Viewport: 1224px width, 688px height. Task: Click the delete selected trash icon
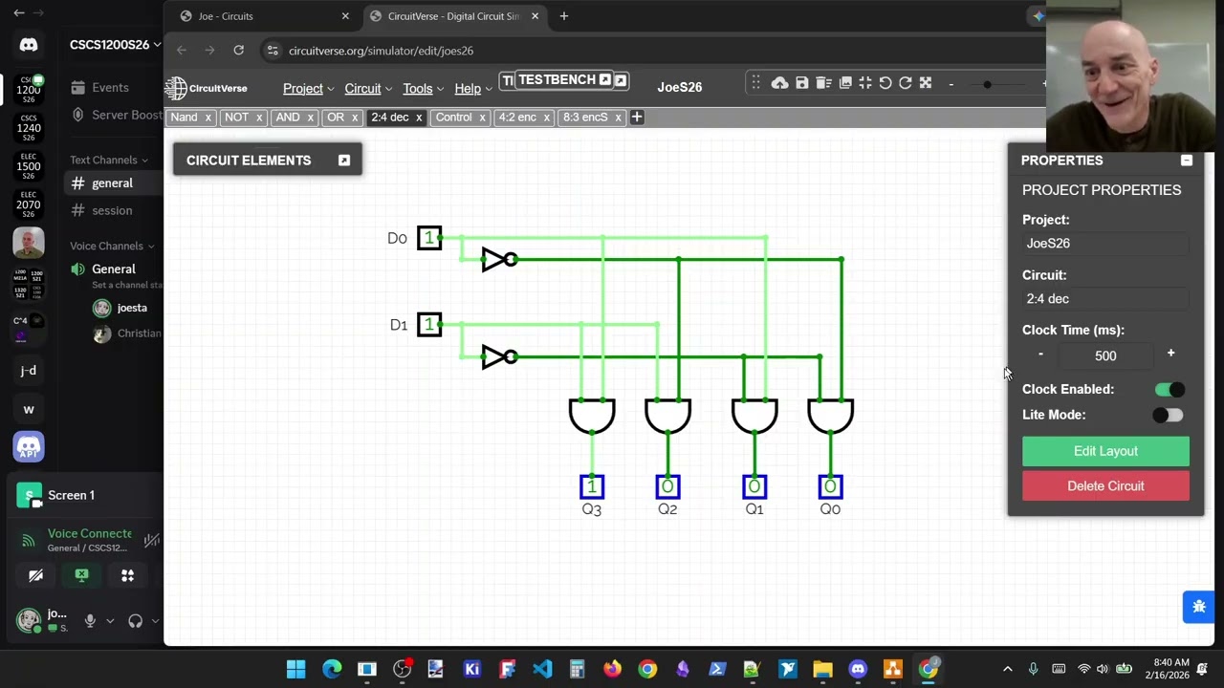tap(823, 83)
